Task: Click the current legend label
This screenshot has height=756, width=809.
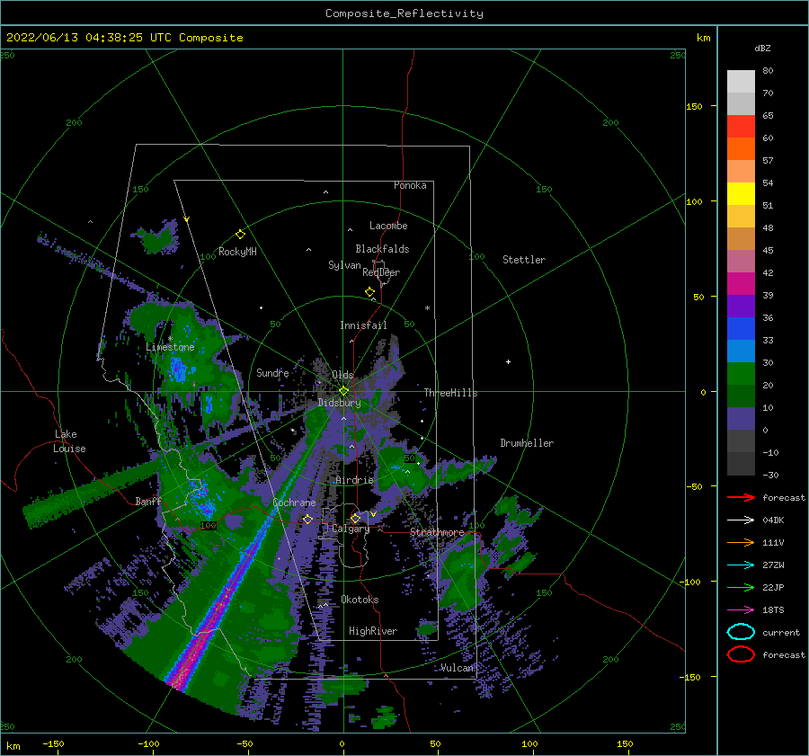Action: [x=780, y=633]
